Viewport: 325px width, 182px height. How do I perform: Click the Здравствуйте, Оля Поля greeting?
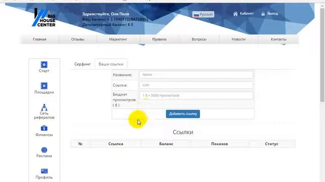pos(106,14)
